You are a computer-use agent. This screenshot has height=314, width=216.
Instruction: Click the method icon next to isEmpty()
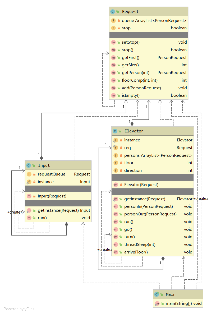tap(113, 95)
